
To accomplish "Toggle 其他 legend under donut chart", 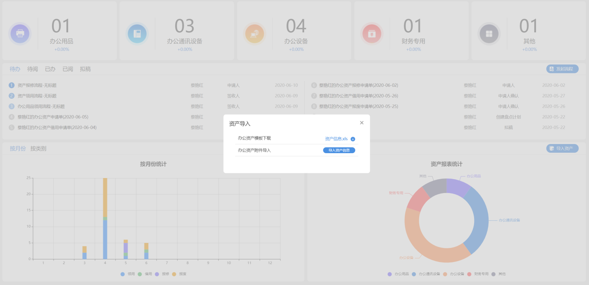I will coord(498,274).
